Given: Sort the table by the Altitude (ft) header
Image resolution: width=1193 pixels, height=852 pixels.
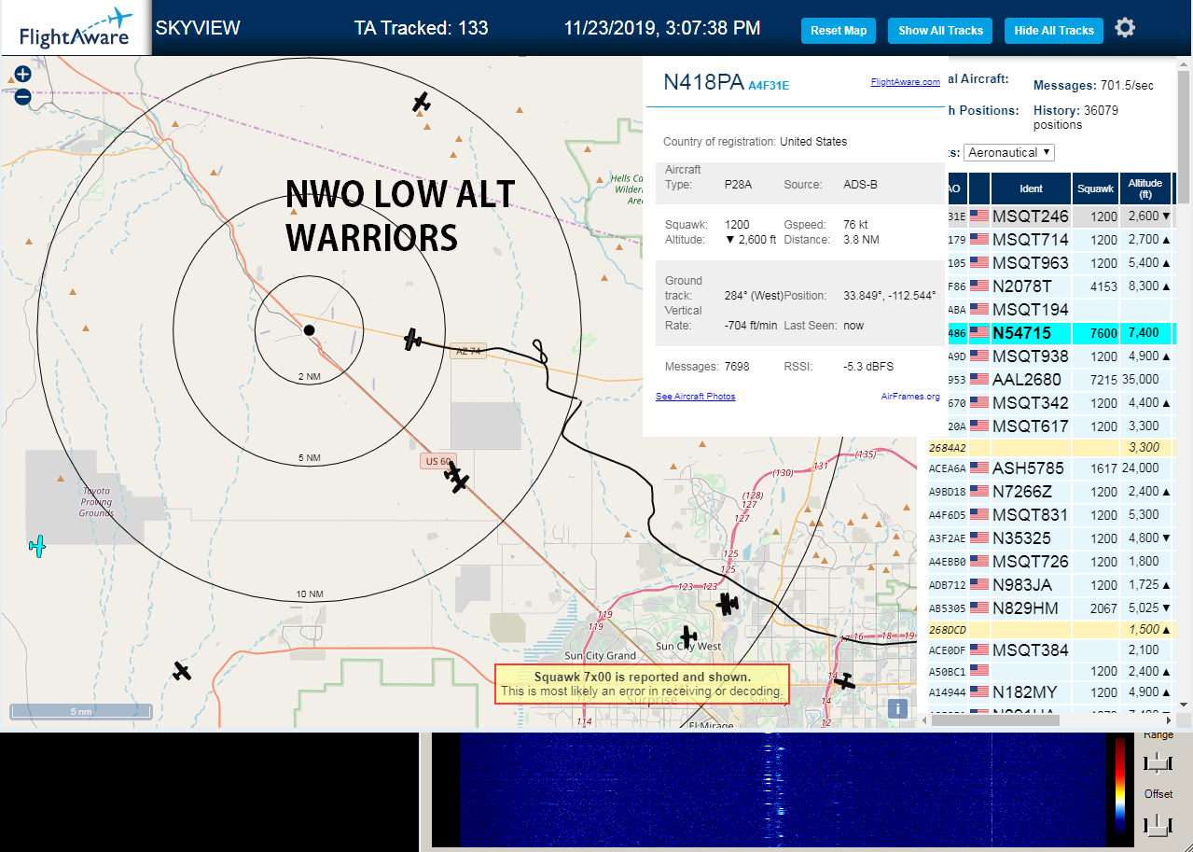Looking at the screenshot, I should pyautogui.click(x=1144, y=189).
